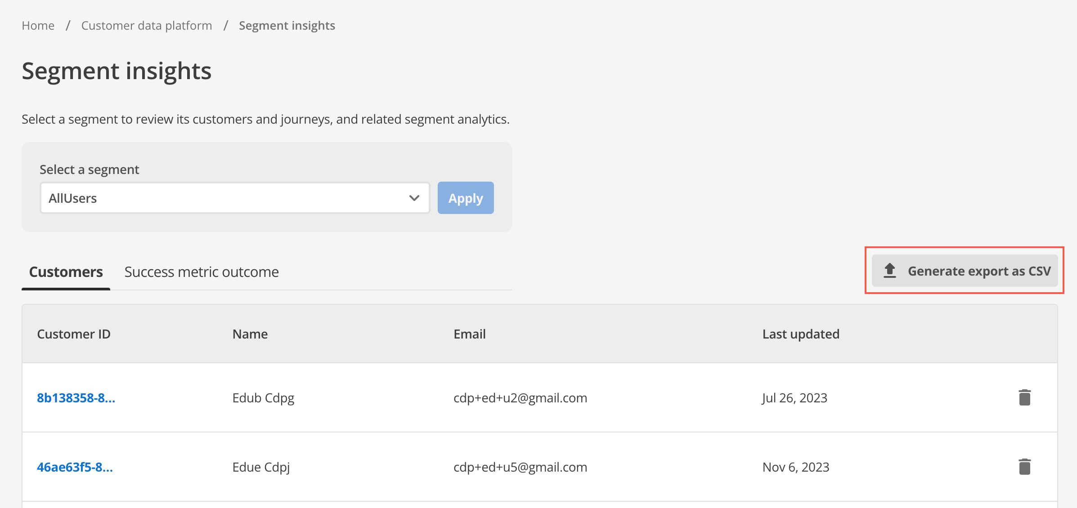Click the date Nov 6, 2023
Viewport: 1077px width, 508px height.
796,467
